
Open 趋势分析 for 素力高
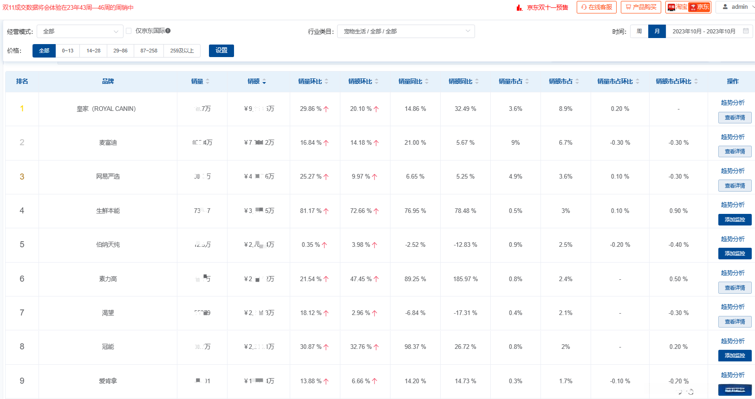[733, 273]
